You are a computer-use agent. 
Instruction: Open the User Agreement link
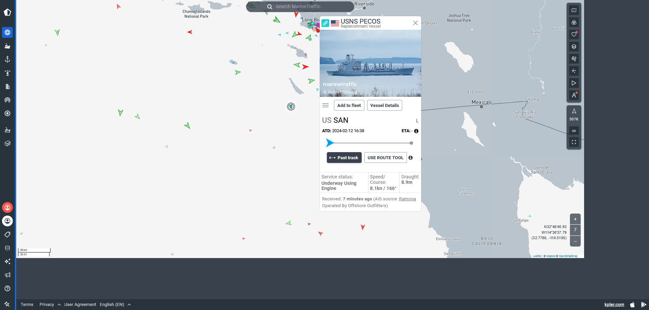80,305
